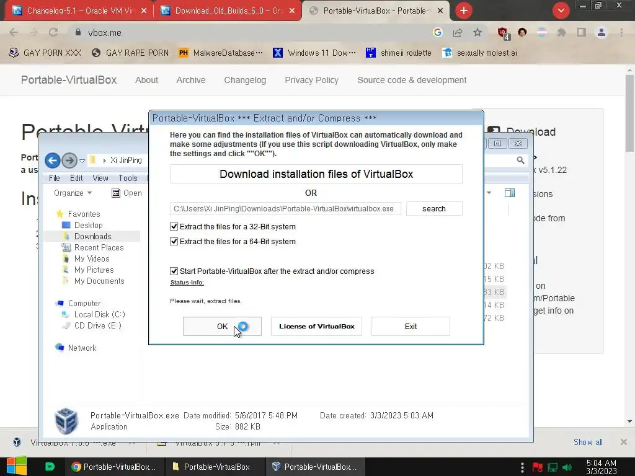This screenshot has width=635, height=476.
Task: Open the Extensions puzzle menu
Action: (561, 32)
